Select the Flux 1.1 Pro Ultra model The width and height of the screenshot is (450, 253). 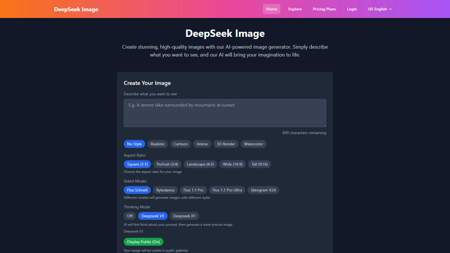point(227,190)
